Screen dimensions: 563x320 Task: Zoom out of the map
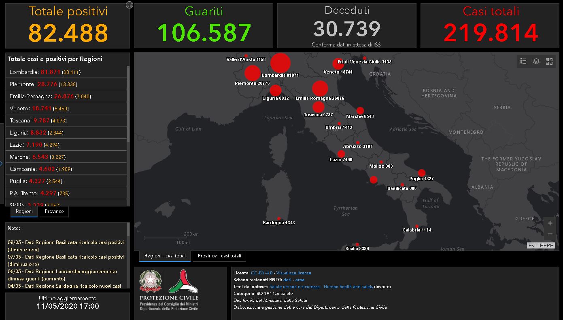(x=550, y=234)
